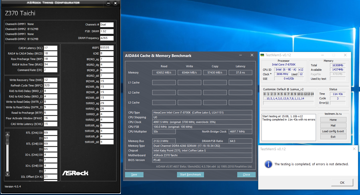This screenshot has height=195, width=360.
Task: Click Memory Latency value 37.8 ns
Action: pos(240,72)
